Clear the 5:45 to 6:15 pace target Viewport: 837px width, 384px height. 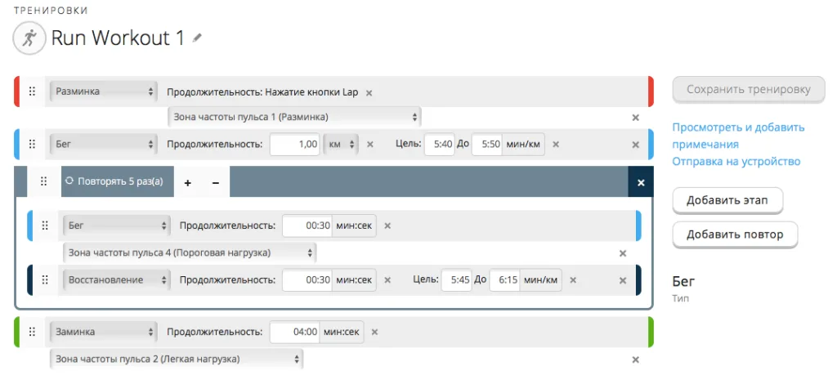click(573, 279)
